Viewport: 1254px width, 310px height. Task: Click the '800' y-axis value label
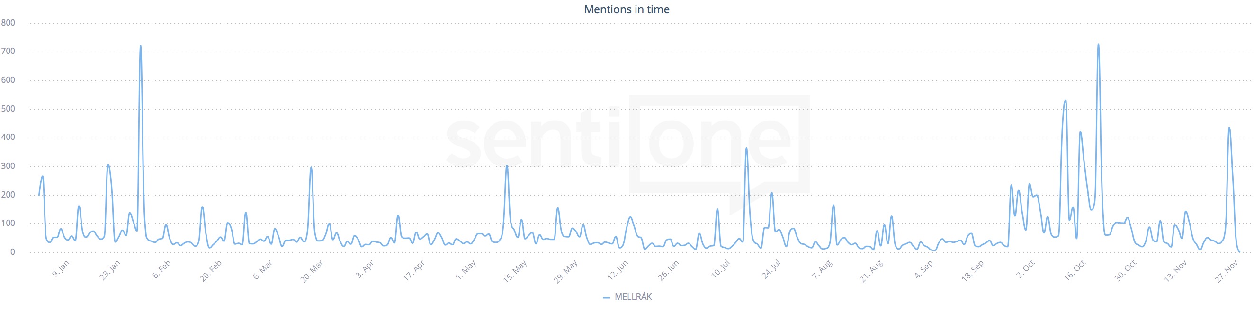point(8,23)
